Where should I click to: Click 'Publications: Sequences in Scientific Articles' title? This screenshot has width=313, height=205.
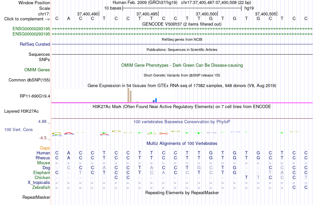point(182,50)
